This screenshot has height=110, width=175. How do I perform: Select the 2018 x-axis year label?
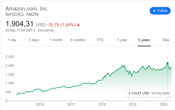(x=102, y=104)
